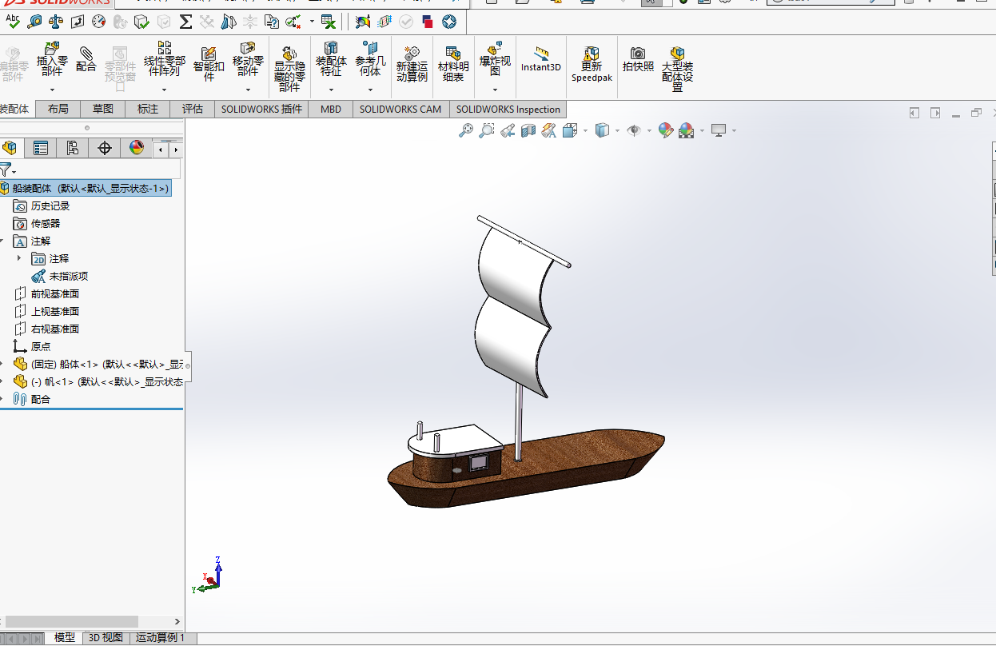Toggle Instant3D mode

click(541, 60)
